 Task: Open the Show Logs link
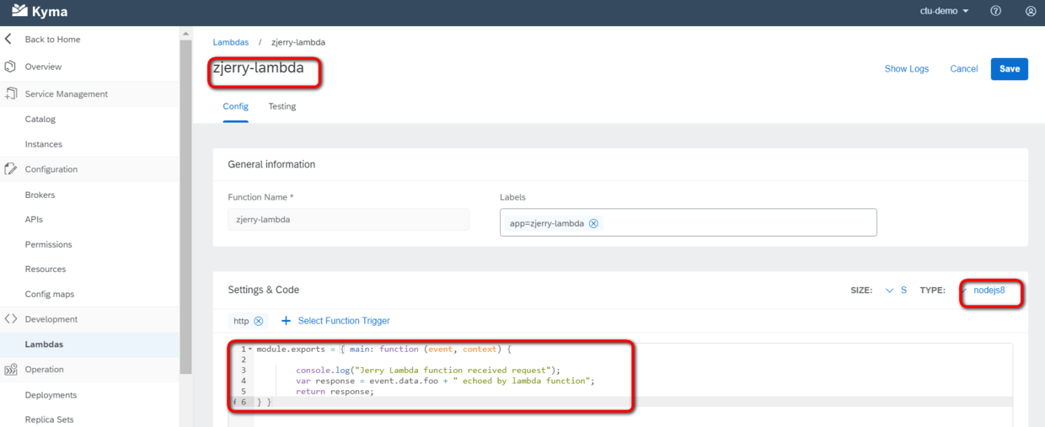click(907, 69)
